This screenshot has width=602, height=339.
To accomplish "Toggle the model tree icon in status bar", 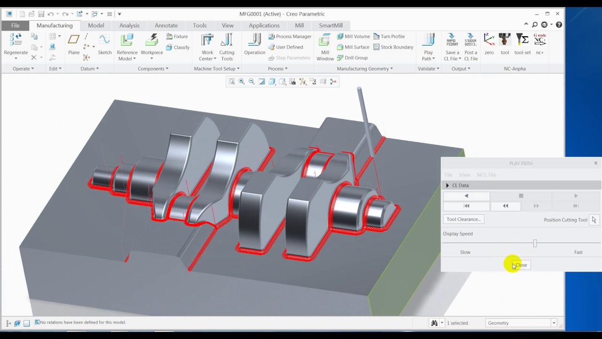I will (8, 323).
